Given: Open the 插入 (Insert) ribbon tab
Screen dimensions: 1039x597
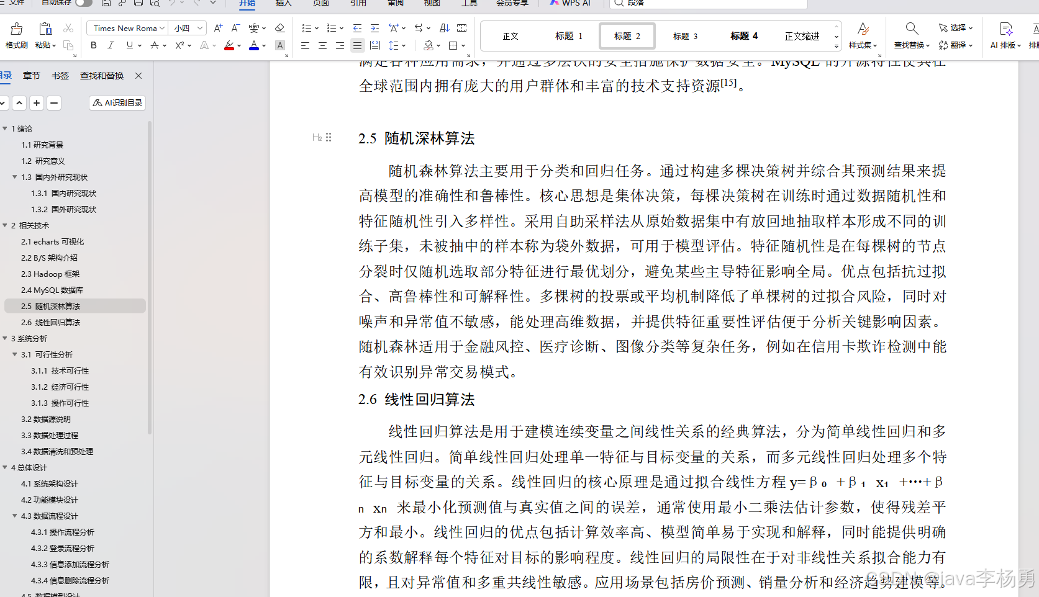Looking at the screenshot, I should (283, 3).
